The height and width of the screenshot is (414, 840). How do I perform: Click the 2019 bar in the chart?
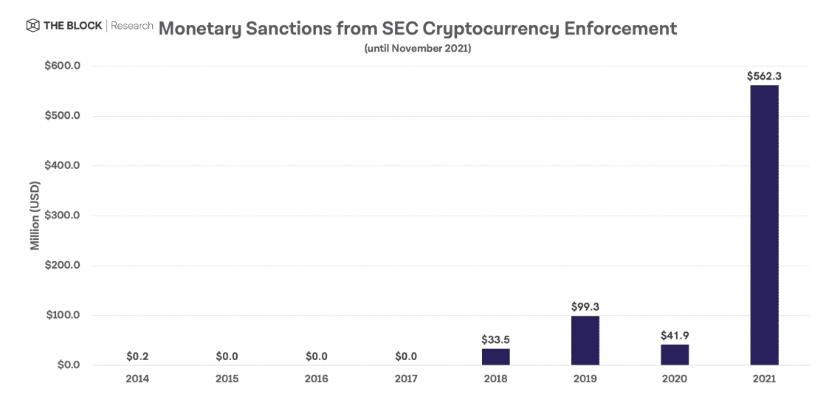pyautogui.click(x=585, y=340)
